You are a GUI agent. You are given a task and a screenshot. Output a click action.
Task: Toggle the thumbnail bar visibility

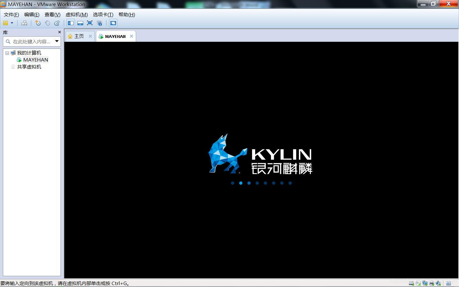tap(80, 23)
